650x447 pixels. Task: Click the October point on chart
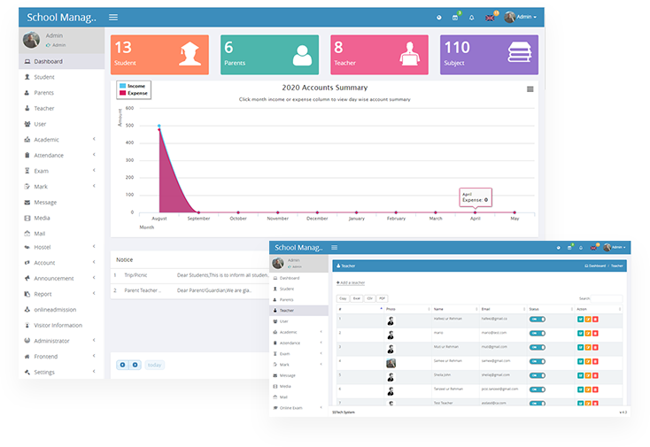[x=238, y=212]
